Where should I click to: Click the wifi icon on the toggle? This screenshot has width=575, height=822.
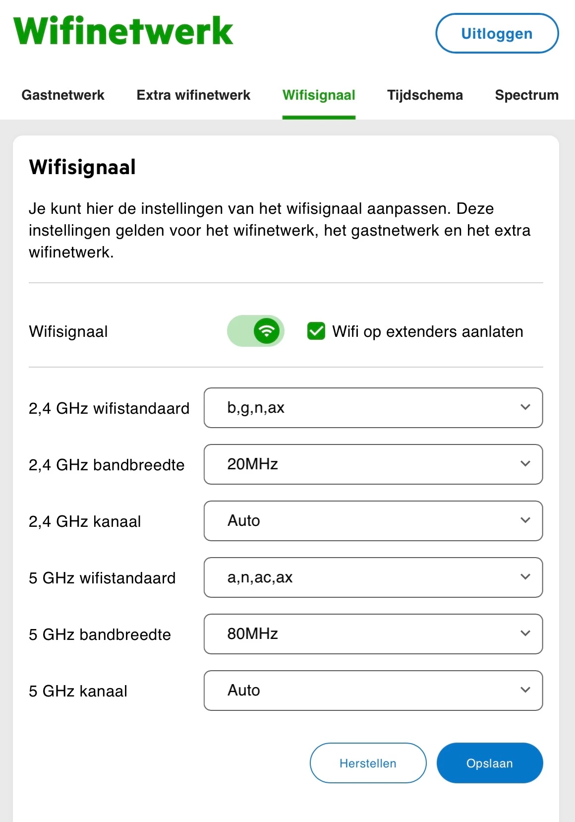[x=267, y=331]
